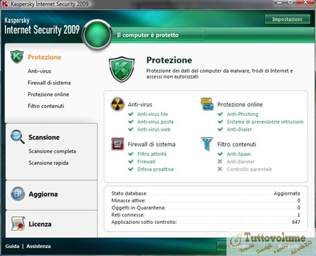This screenshot has height=256, width=316.
Task: Open the Licenza section
Action: coord(40,224)
